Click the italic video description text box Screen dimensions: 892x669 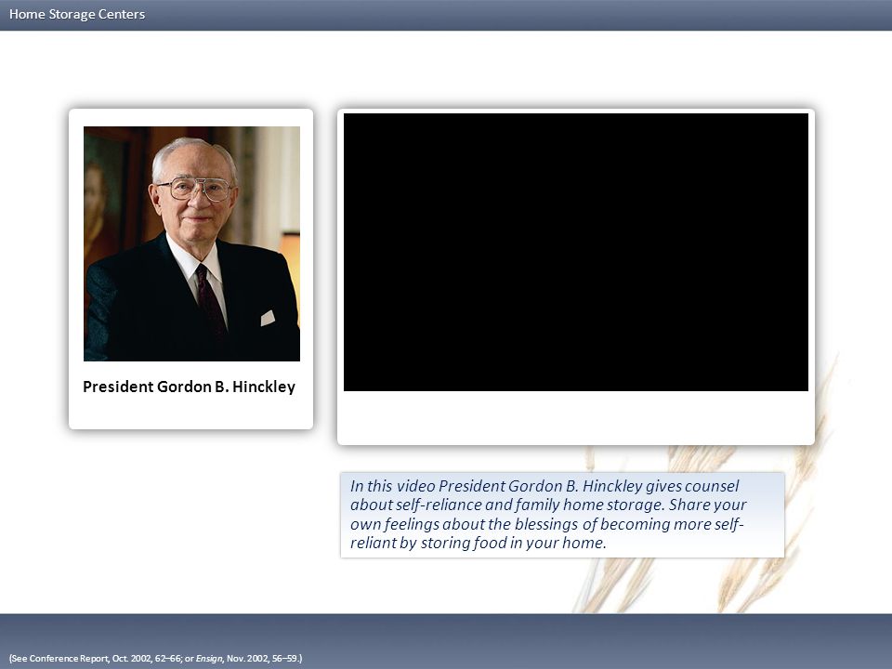pyautogui.click(x=562, y=515)
